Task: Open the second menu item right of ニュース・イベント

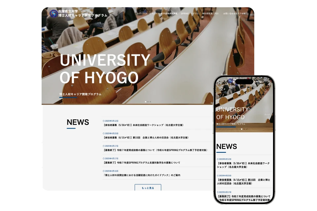Action: point(190,14)
